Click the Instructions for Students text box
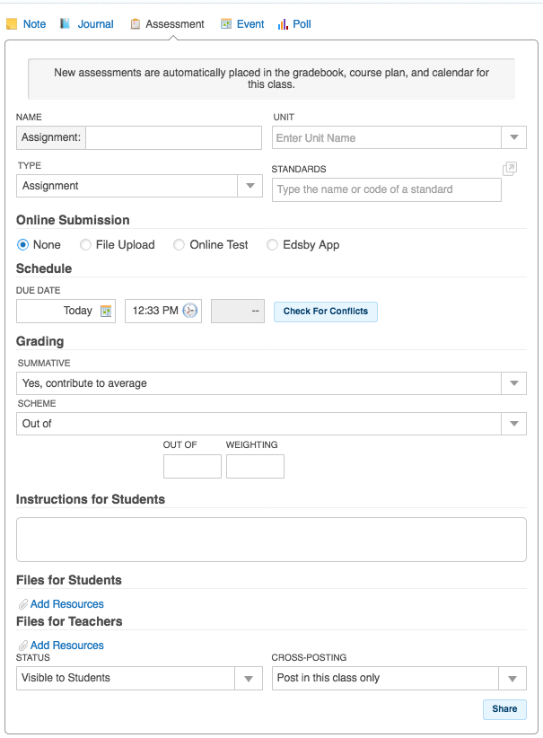Screen dimensions: 543x738 click(x=271, y=539)
